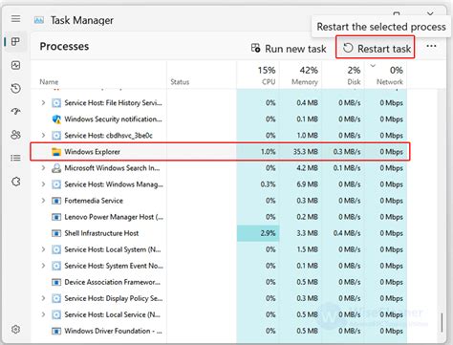The image size is (453, 345).
Task: Expand the Fortemedia Service row
Action: pos(43,201)
